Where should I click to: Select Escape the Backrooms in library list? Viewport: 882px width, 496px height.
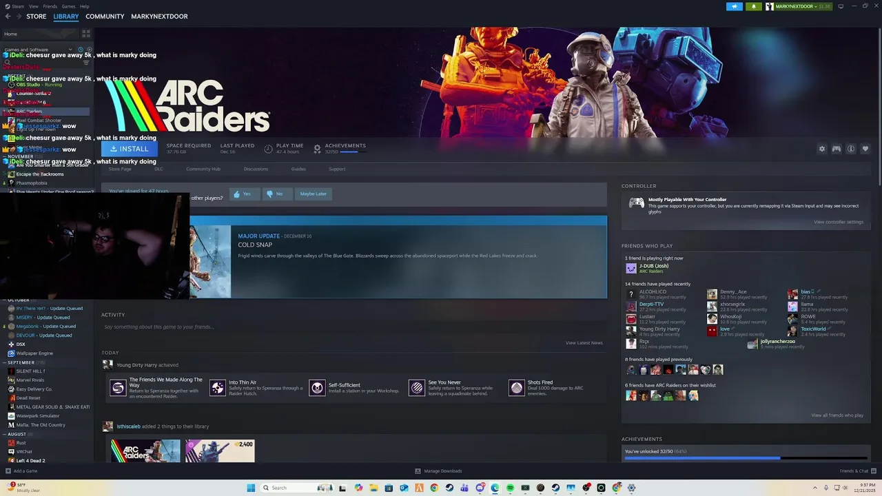tap(39, 174)
